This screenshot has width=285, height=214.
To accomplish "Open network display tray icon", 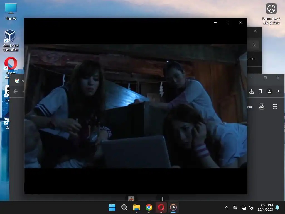I will [x=244, y=207].
